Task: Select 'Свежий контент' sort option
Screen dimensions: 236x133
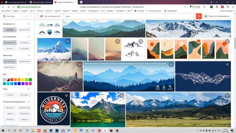Action: (x=24, y=30)
